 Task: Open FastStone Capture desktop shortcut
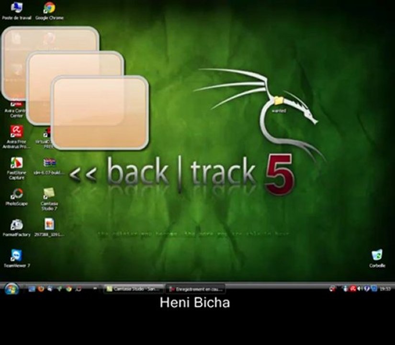[16, 168]
